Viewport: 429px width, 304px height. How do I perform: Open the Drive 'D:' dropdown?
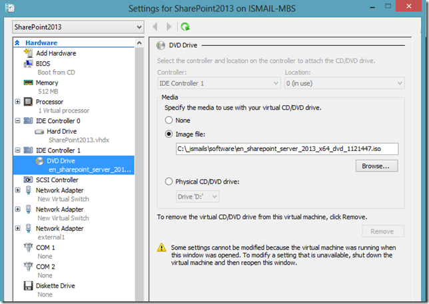(198, 196)
